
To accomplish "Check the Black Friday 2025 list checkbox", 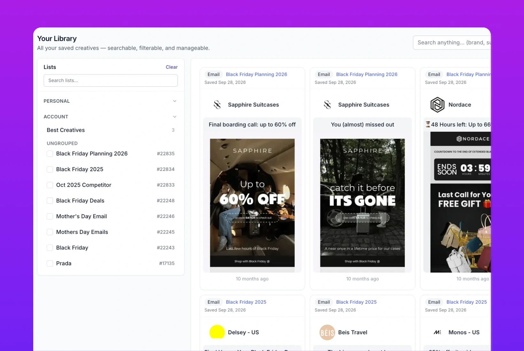I will (x=50, y=169).
